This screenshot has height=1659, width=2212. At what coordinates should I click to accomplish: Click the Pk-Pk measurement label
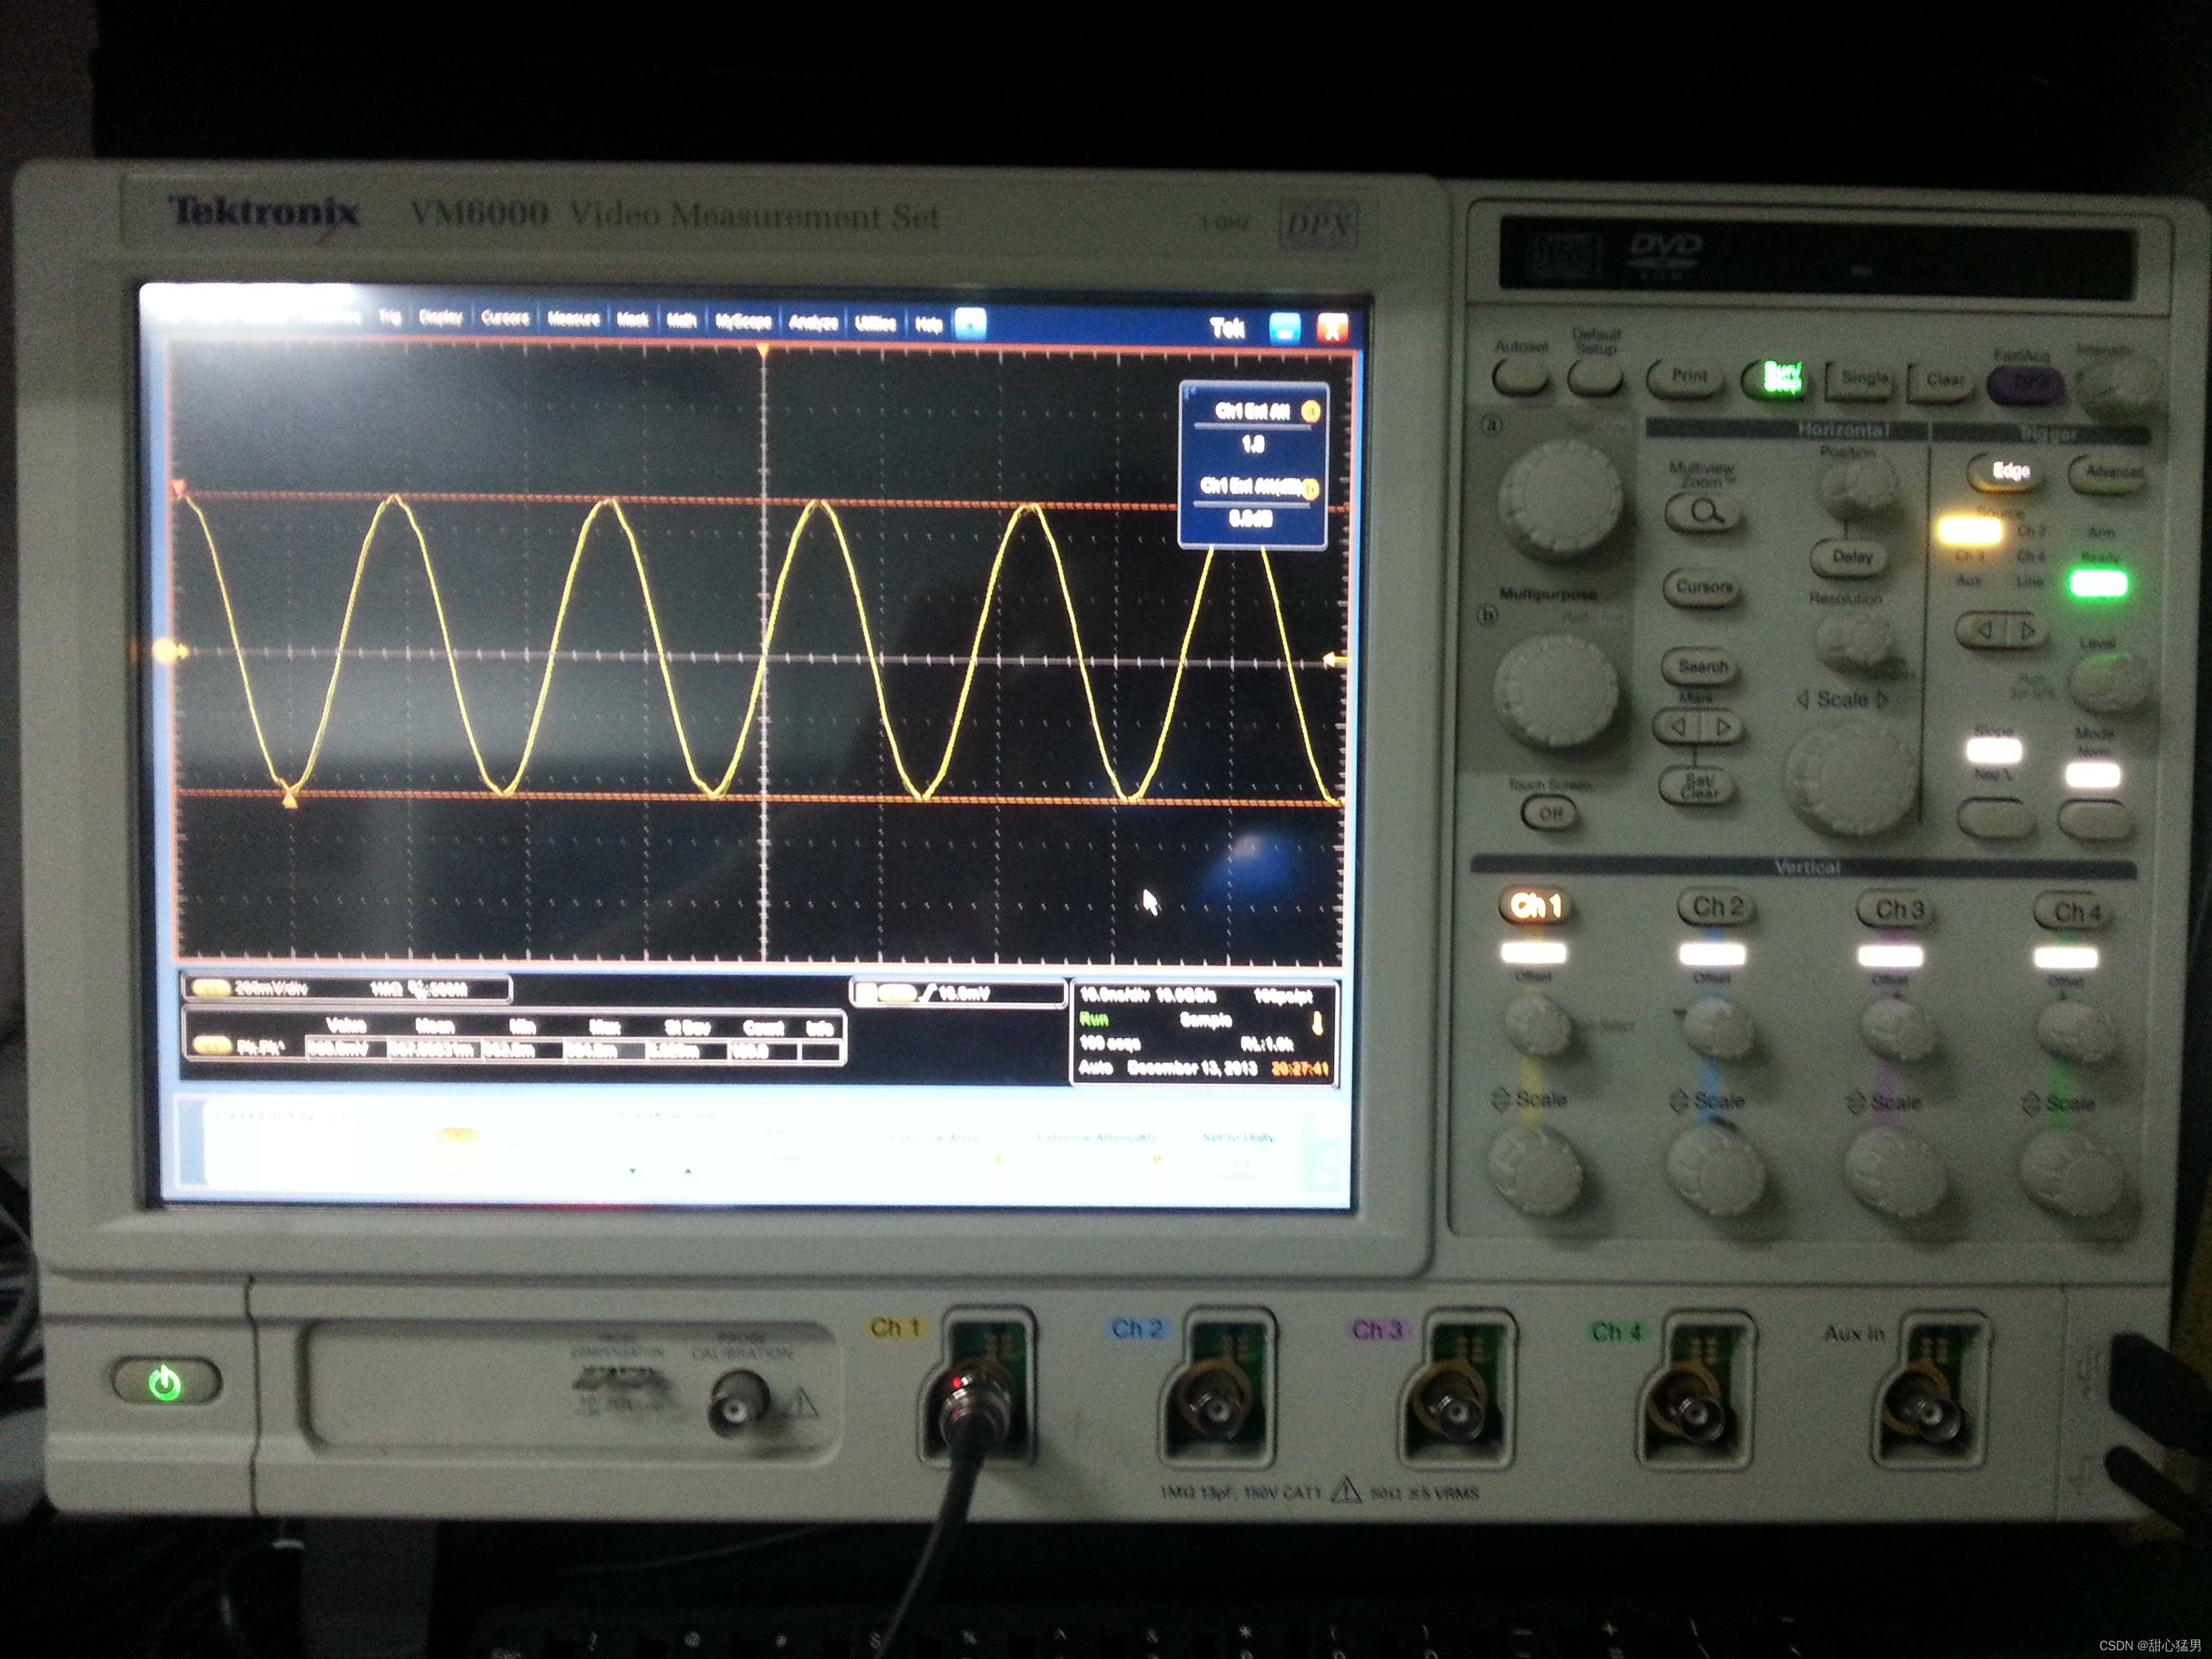click(x=261, y=1047)
